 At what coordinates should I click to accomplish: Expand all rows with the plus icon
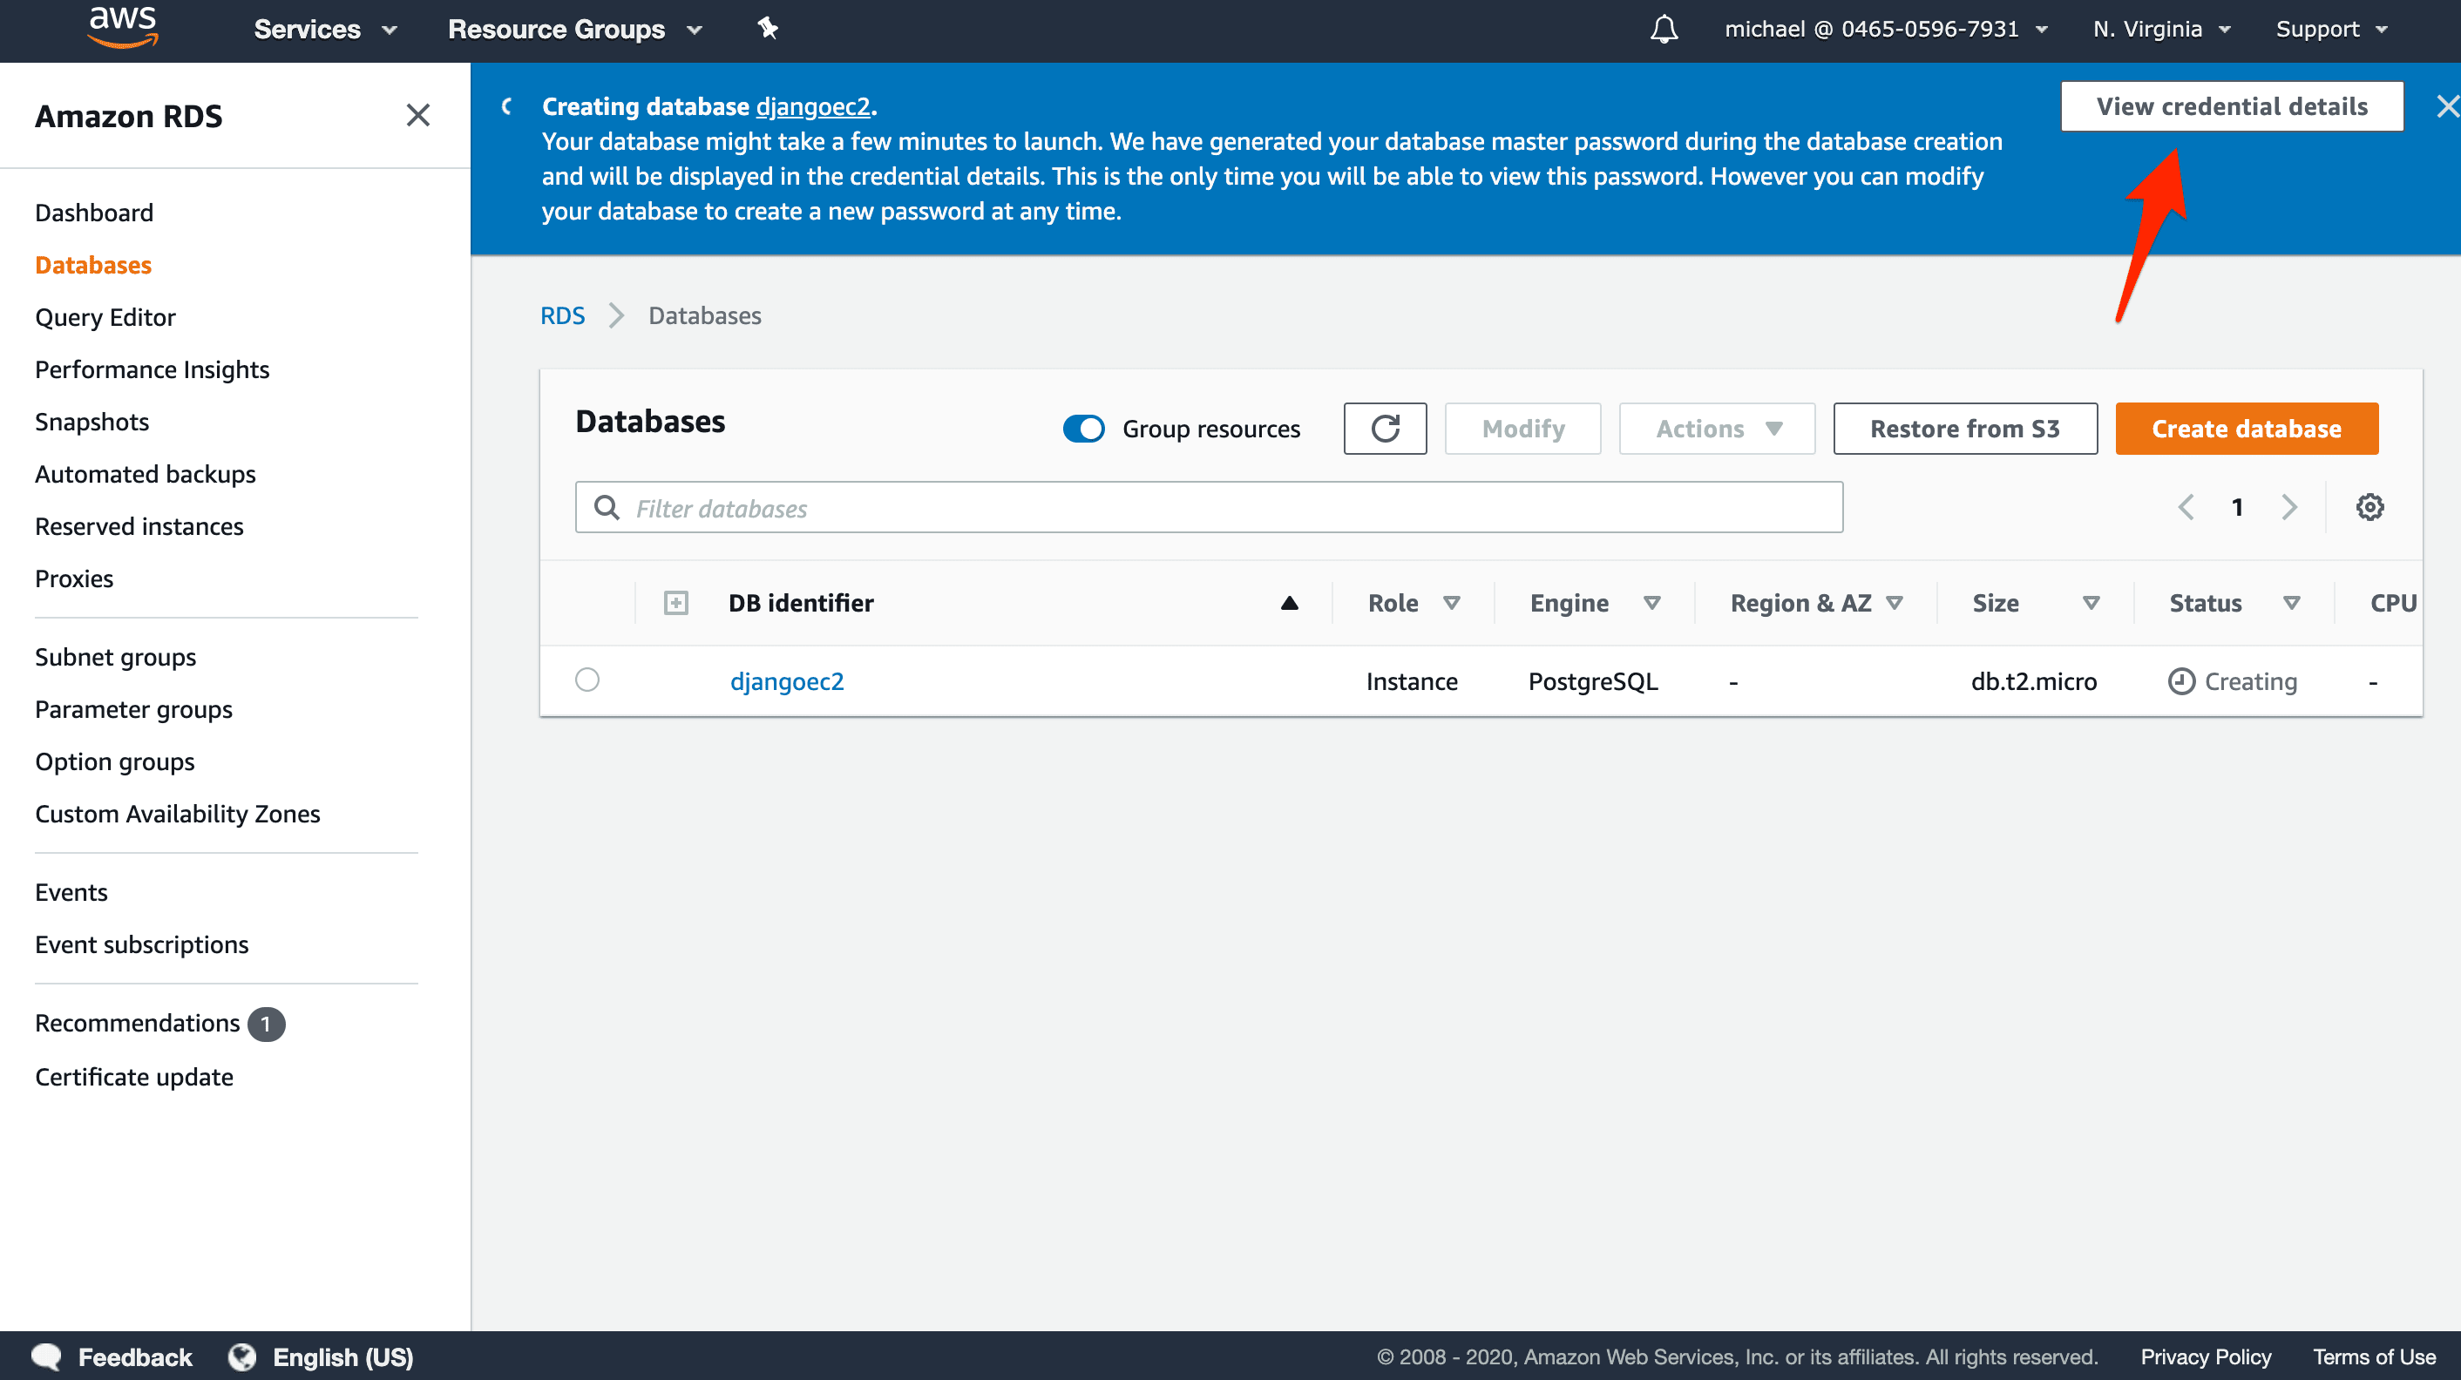pyautogui.click(x=675, y=603)
